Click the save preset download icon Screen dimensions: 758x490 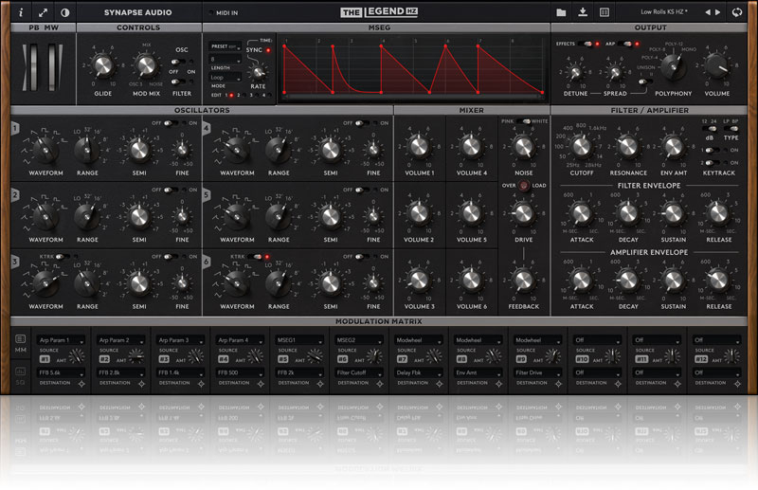(x=583, y=12)
